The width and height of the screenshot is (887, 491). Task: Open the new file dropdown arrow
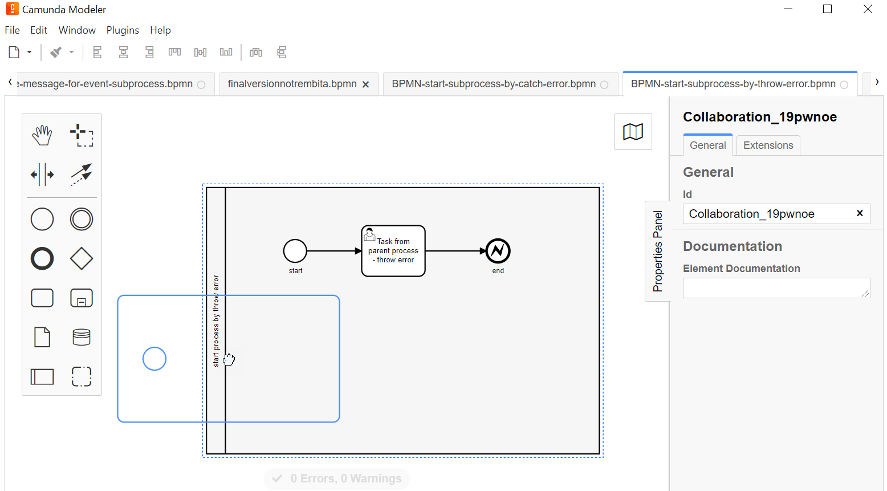29,52
